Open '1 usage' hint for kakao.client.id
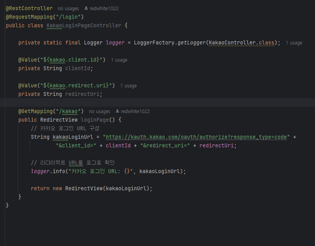The width and height of the screenshot is (315, 246). tap(119, 60)
